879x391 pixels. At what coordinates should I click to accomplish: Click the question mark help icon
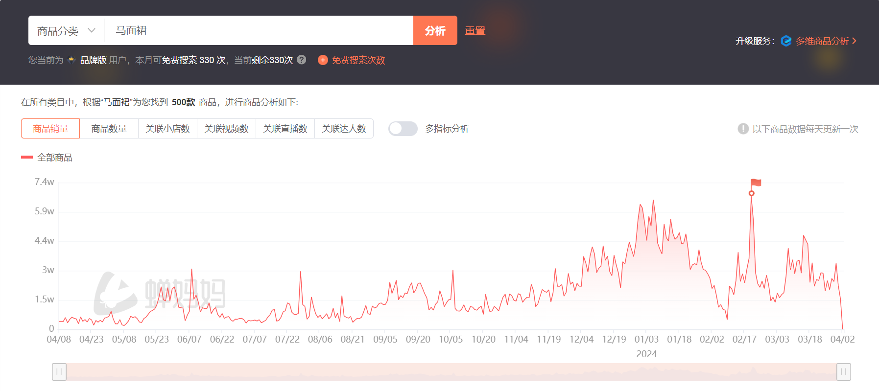tap(302, 60)
